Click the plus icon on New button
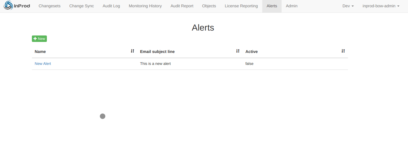Image resolution: width=408 pixels, height=151 pixels. (x=35, y=39)
